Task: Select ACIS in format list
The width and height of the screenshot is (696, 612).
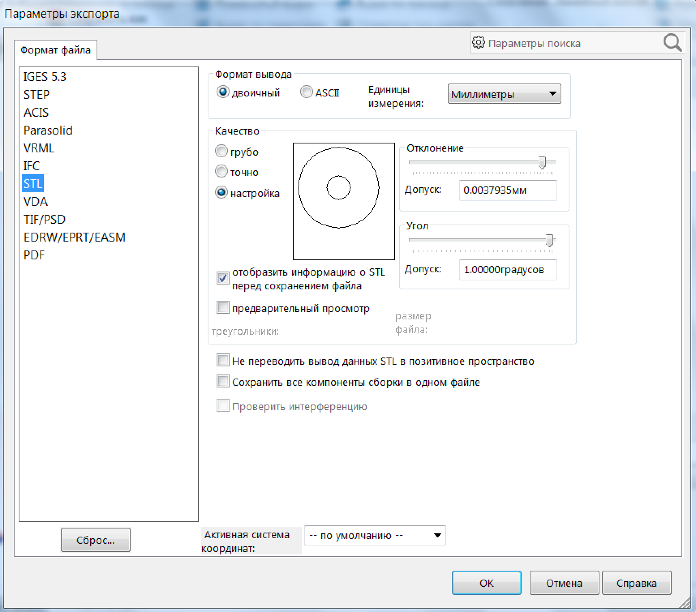Action: click(36, 112)
